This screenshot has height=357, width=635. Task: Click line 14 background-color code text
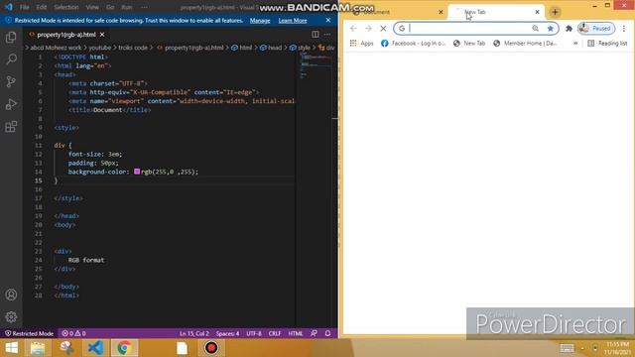point(133,172)
